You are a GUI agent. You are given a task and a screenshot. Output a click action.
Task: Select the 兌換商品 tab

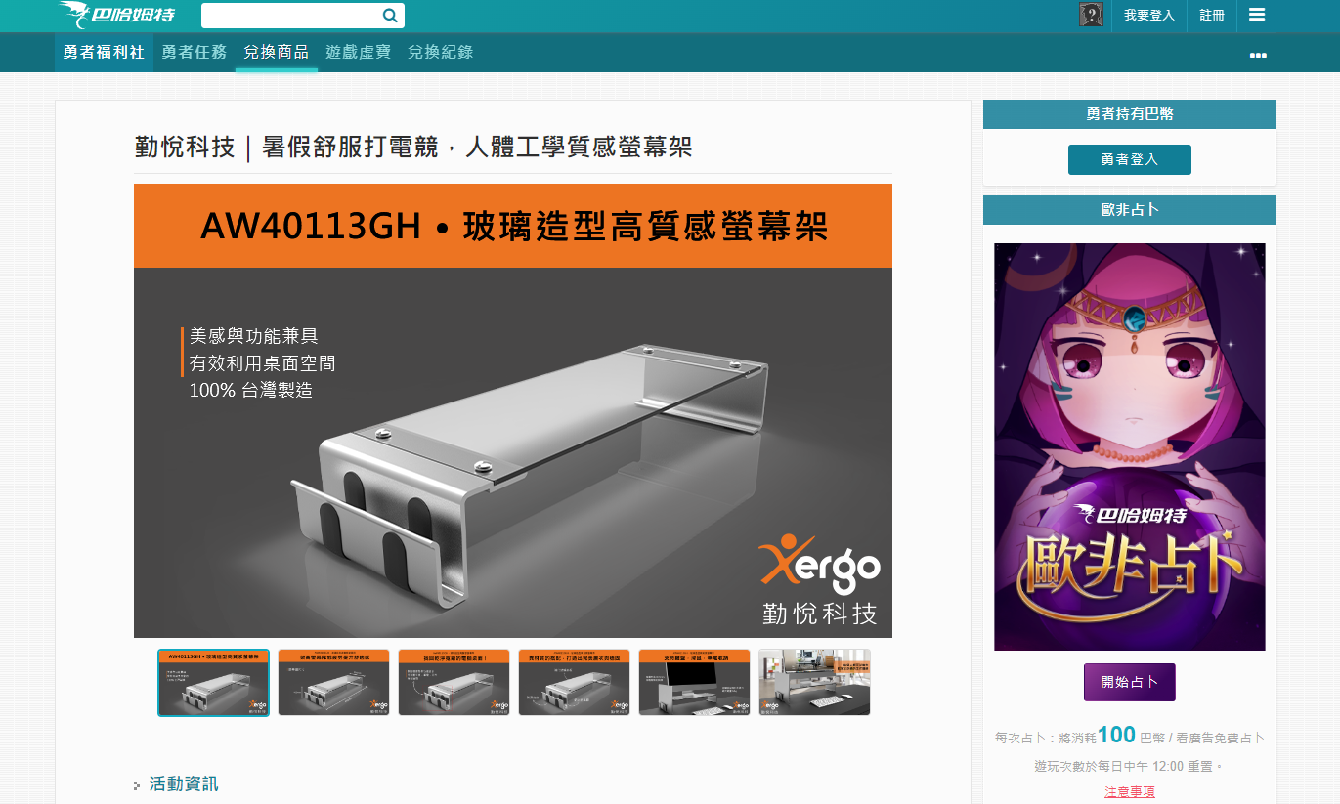(x=276, y=53)
